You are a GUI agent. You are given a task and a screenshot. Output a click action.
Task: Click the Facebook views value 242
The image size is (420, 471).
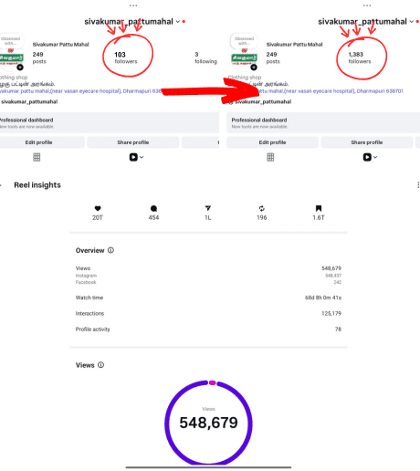click(338, 282)
